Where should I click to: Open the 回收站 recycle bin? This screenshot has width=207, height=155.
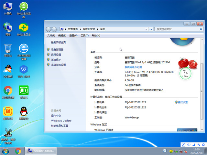tap(8, 50)
